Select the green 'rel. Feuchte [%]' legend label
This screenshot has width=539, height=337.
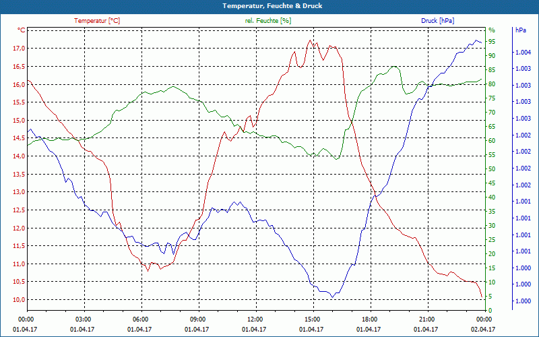pos(267,21)
